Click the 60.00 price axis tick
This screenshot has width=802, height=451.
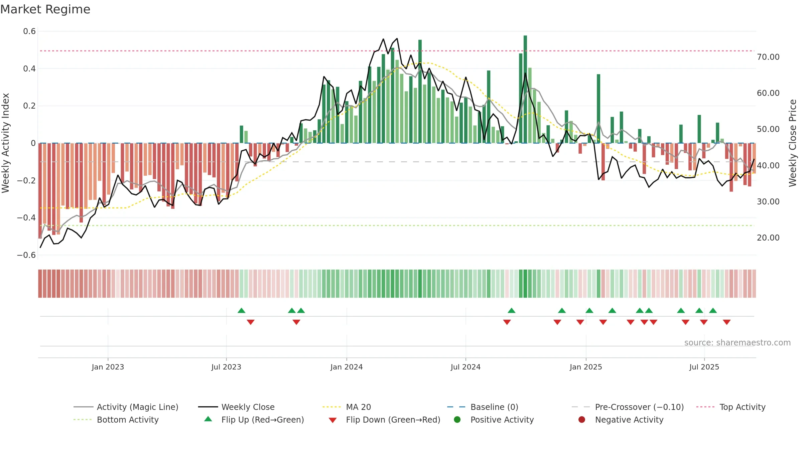pyautogui.click(x=768, y=93)
